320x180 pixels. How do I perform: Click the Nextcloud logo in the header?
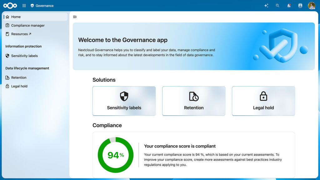[x=10, y=6]
